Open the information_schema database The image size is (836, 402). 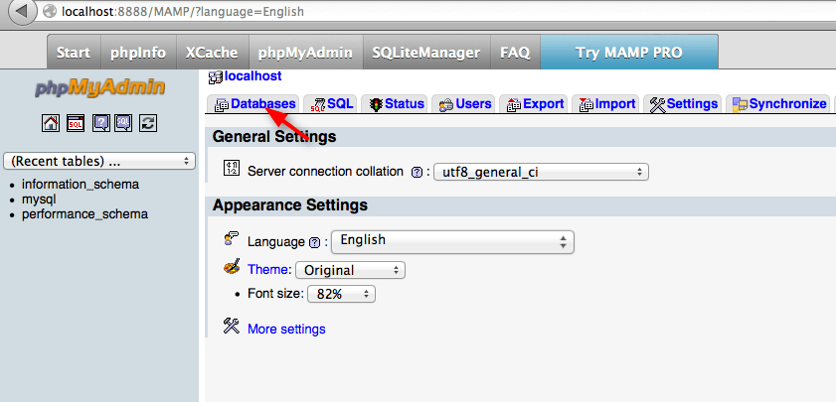click(x=81, y=185)
